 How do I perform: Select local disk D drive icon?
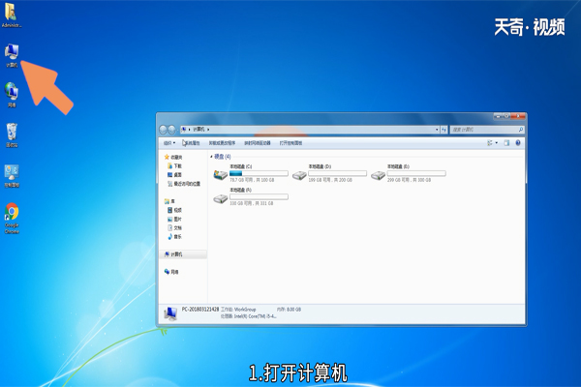(x=299, y=174)
